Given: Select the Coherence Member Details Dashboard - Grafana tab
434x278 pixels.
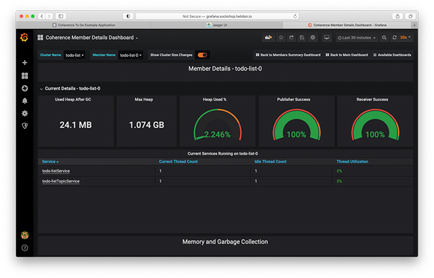Looking at the screenshot, I should [x=347, y=25].
